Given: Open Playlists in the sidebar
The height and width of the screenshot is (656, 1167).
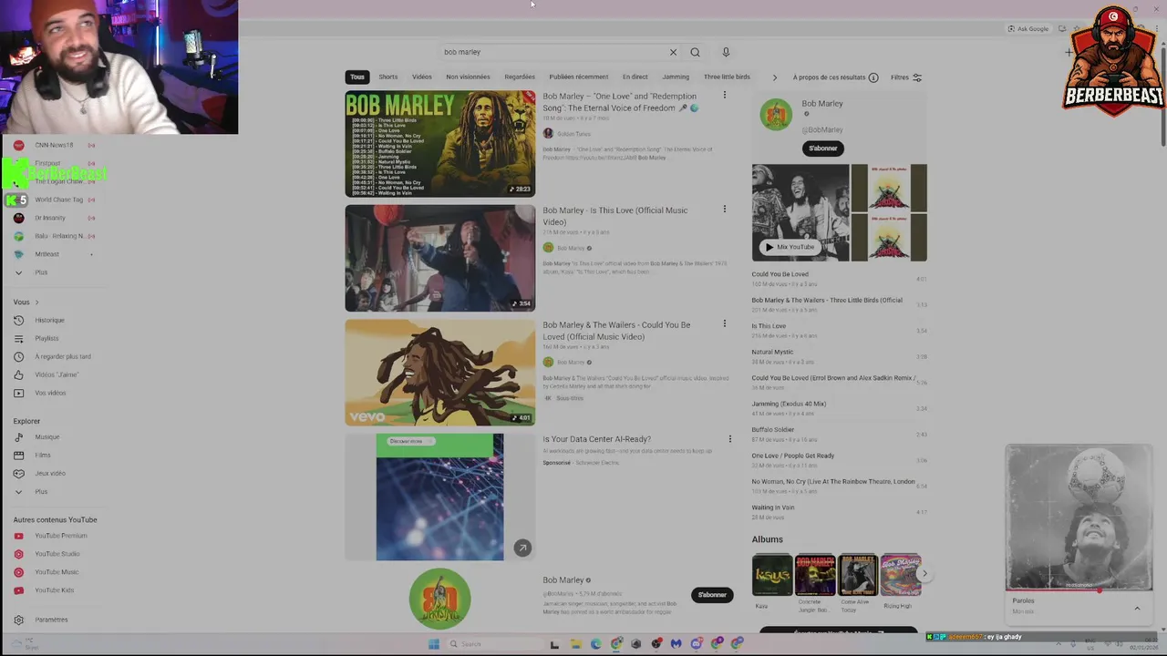Looking at the screenshot, I should point(46,338).
